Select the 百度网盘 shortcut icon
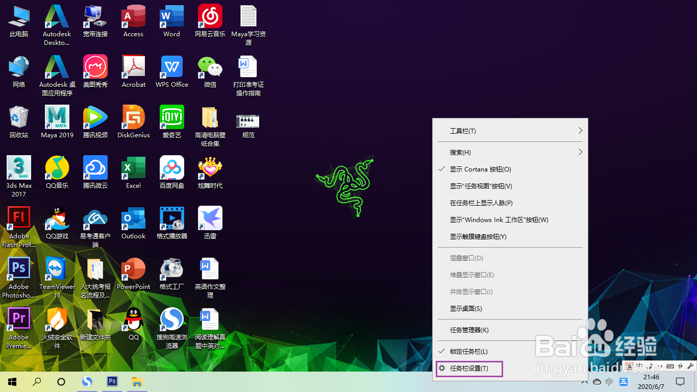 pyautogui.click(x=172, y=173)
